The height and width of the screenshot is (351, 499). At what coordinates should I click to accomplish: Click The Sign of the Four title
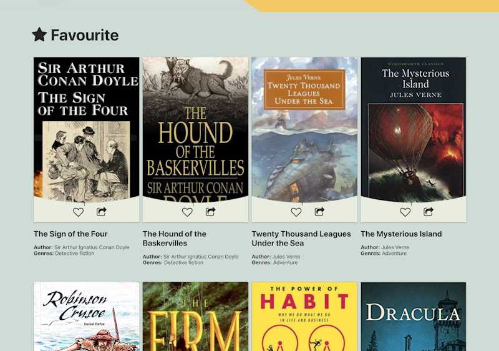tap(70, 234)
